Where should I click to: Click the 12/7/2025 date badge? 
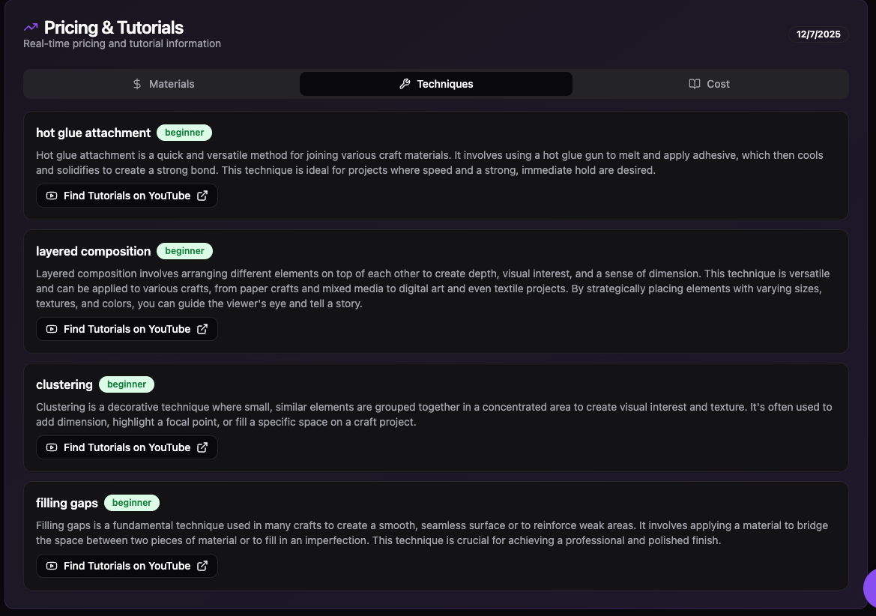818,34
